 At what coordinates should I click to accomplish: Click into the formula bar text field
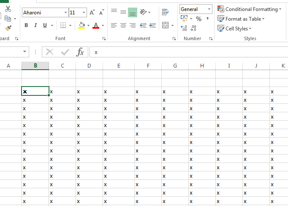point(186,52)
